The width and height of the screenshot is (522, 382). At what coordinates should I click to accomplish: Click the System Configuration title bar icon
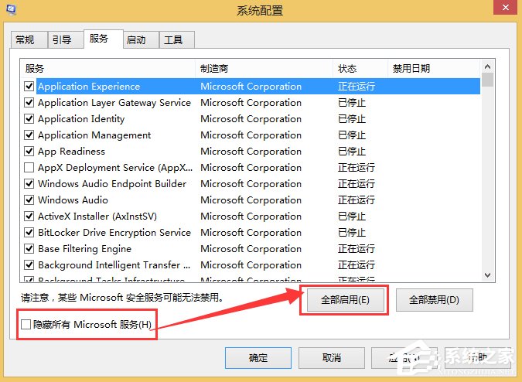tap(11, 9)
